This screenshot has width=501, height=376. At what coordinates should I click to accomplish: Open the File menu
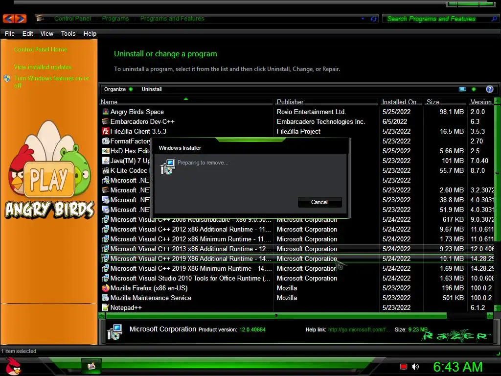point(10,34)
